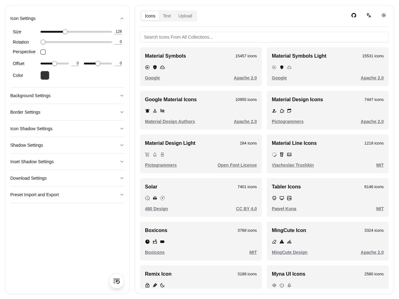Pick the moon icon in Remix Icon card
This screenshot has width=399, height=299.
162,285
